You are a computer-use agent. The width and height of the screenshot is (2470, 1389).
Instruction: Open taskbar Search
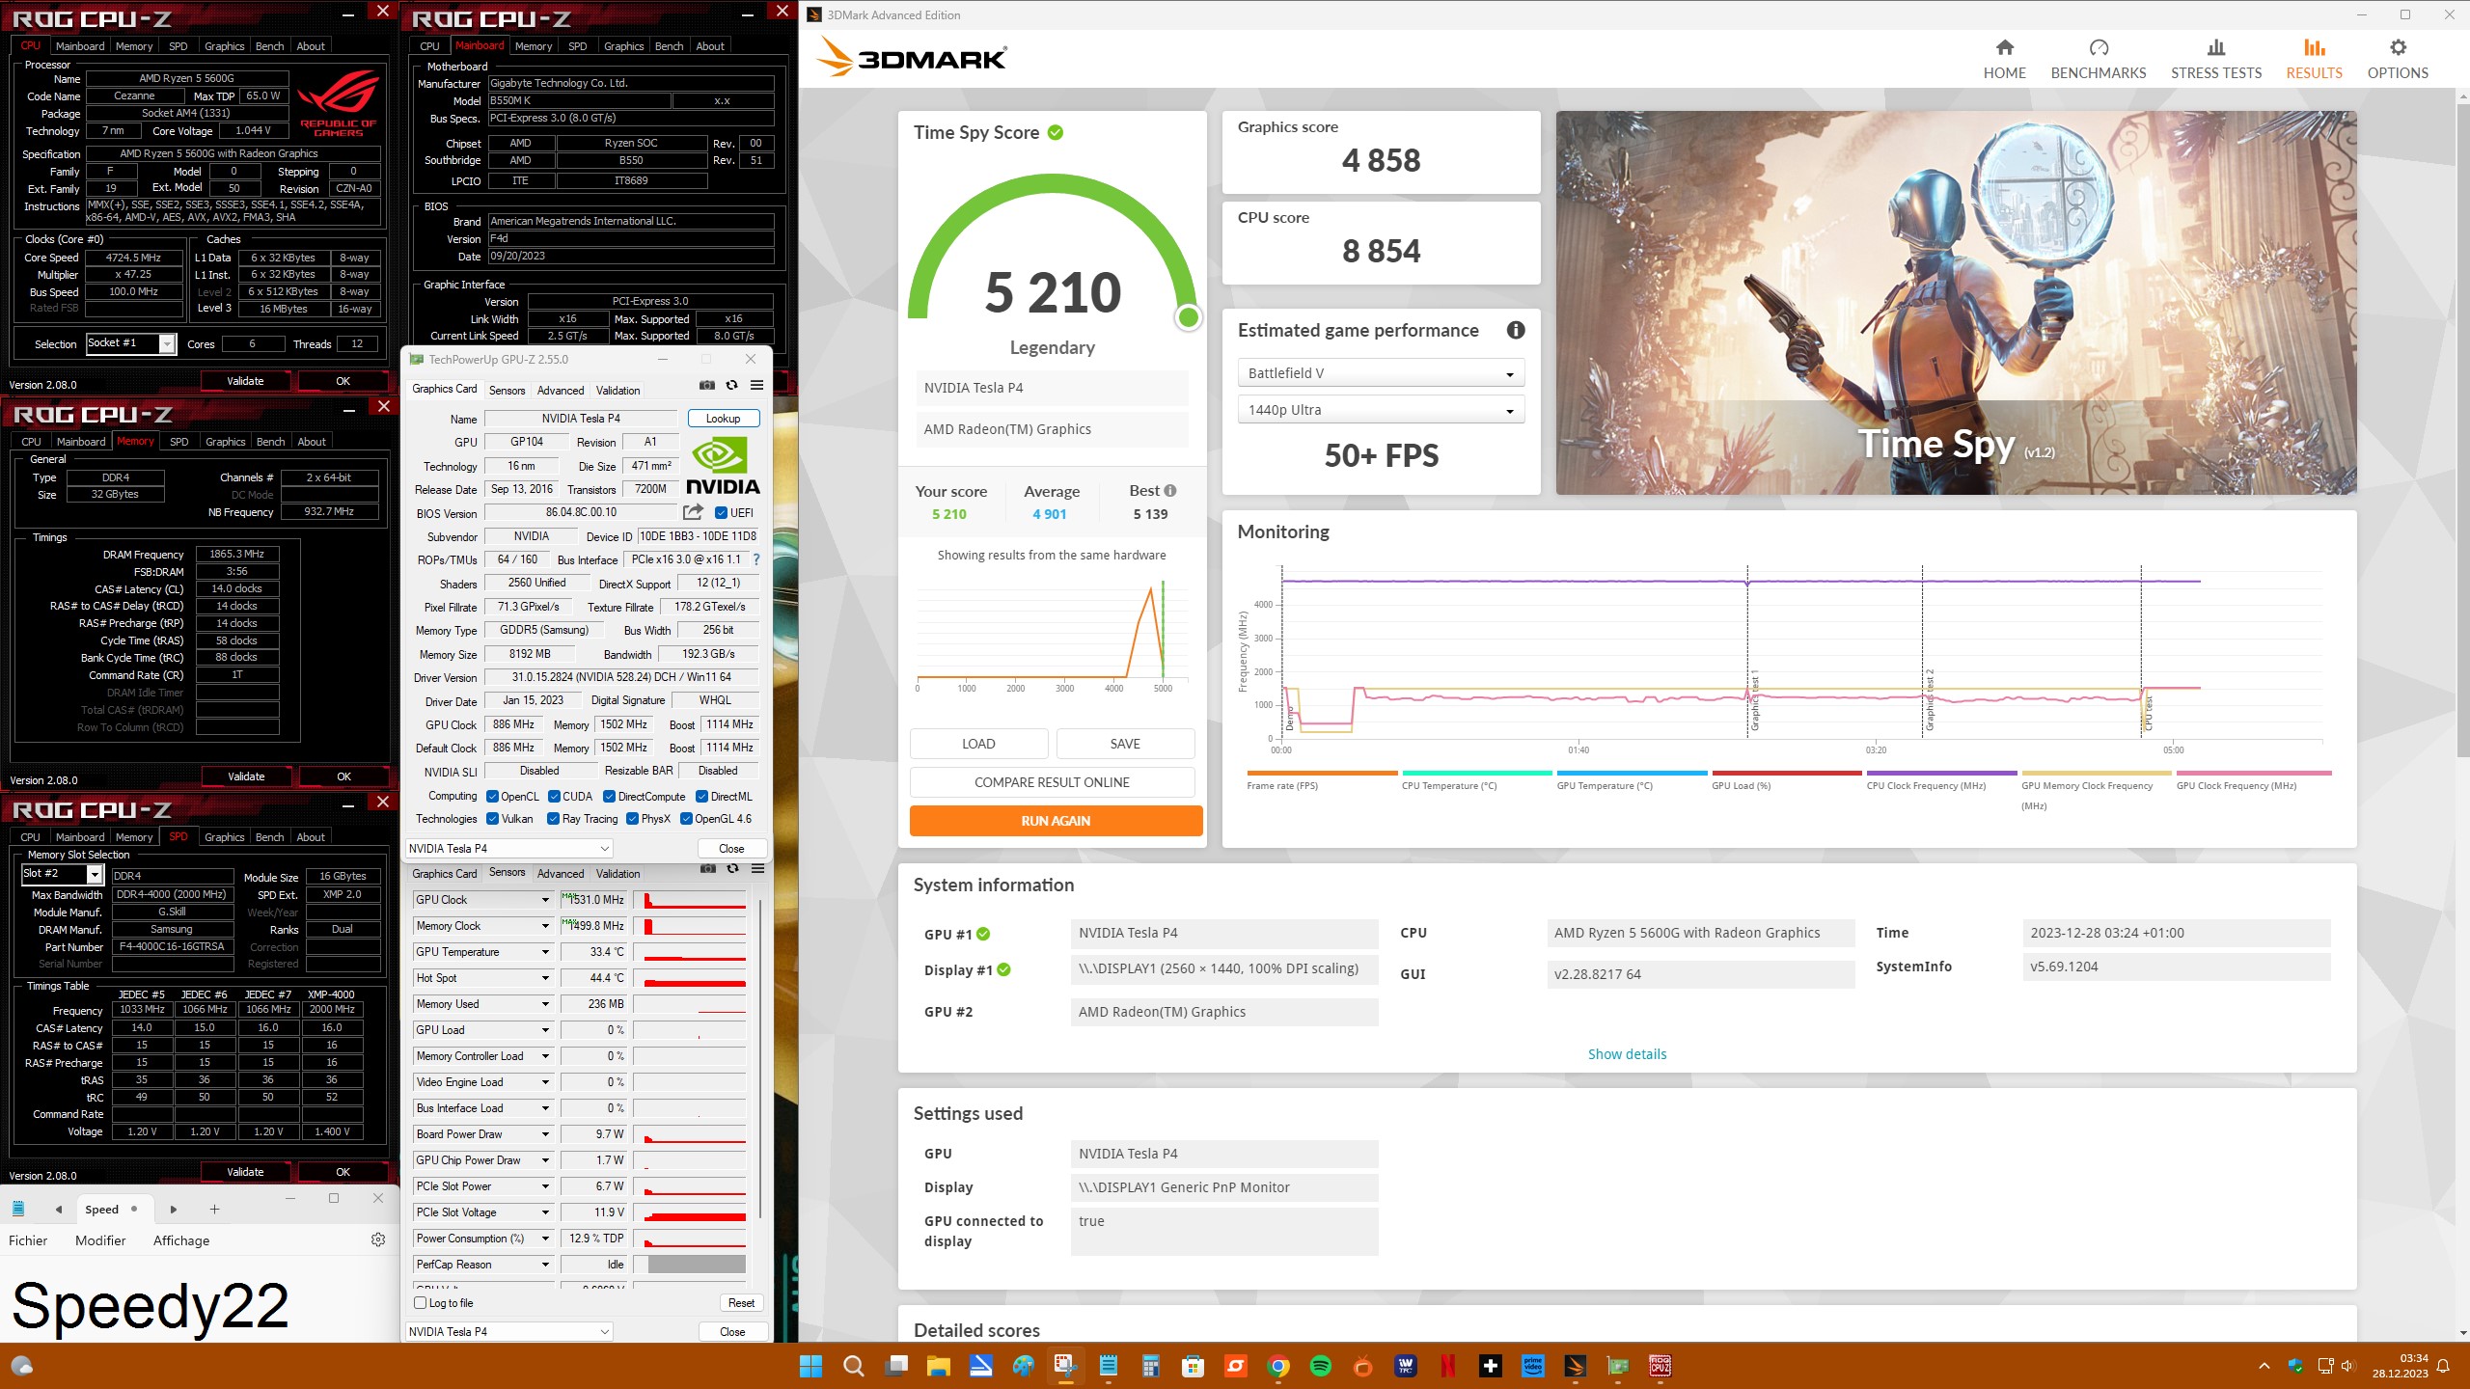click(x=853, y=1366)
